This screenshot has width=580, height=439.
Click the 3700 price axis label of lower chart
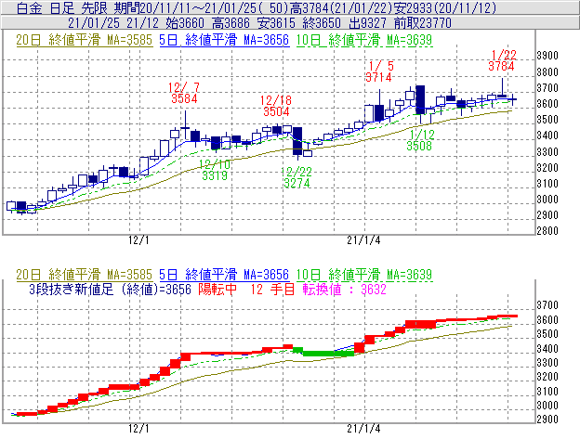pos(547,305)
